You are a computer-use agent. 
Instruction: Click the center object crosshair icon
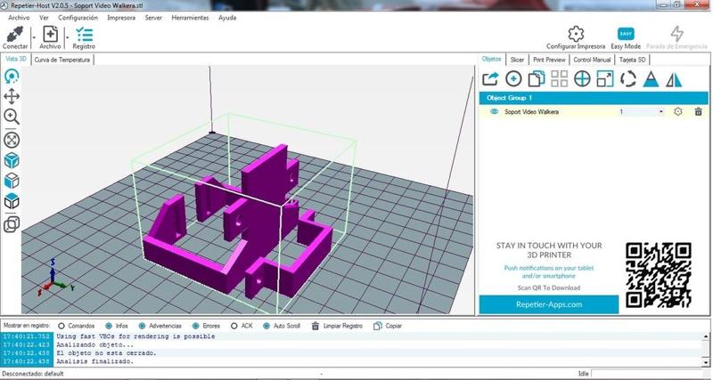[x=582, y=79]
